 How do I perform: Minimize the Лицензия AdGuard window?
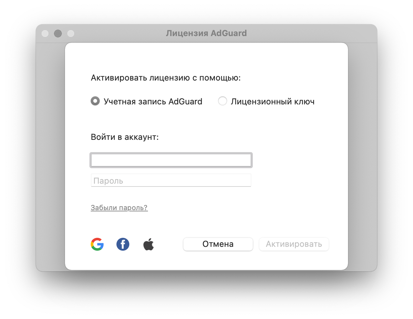(x=58, y=34)
